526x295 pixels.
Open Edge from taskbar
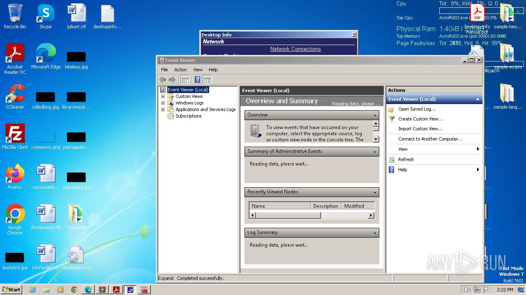pyautogui.click(x=88, y=290)
